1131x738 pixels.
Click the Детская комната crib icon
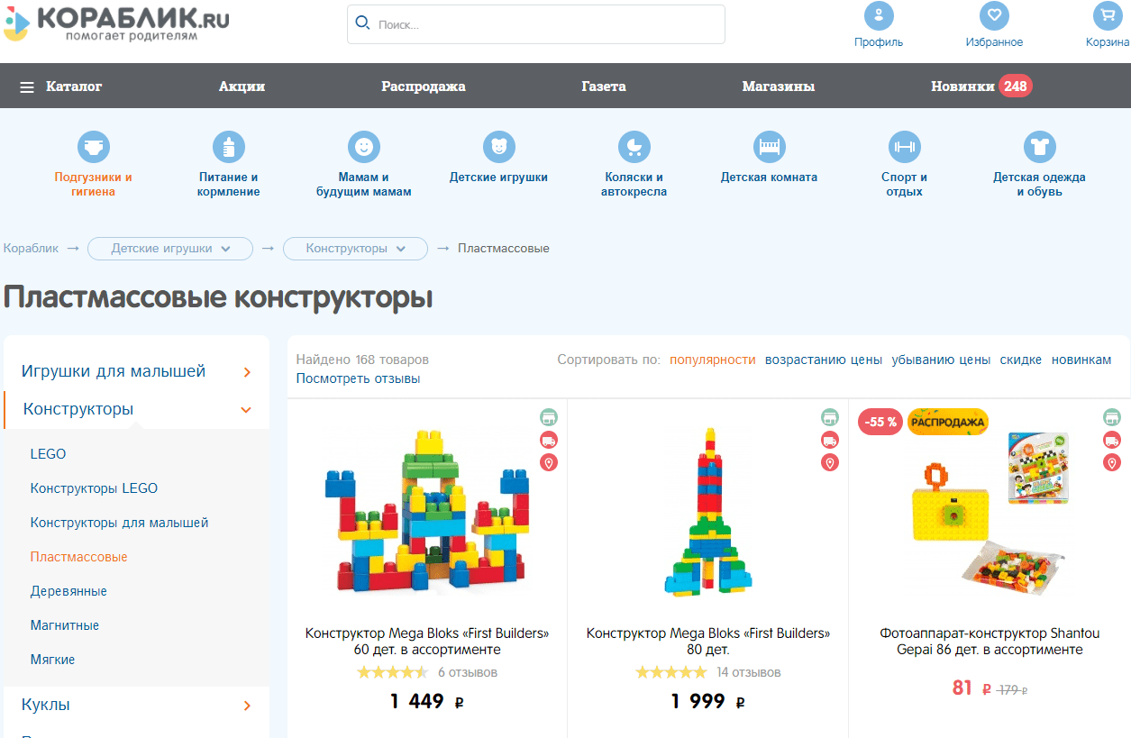tap(770, 147)
